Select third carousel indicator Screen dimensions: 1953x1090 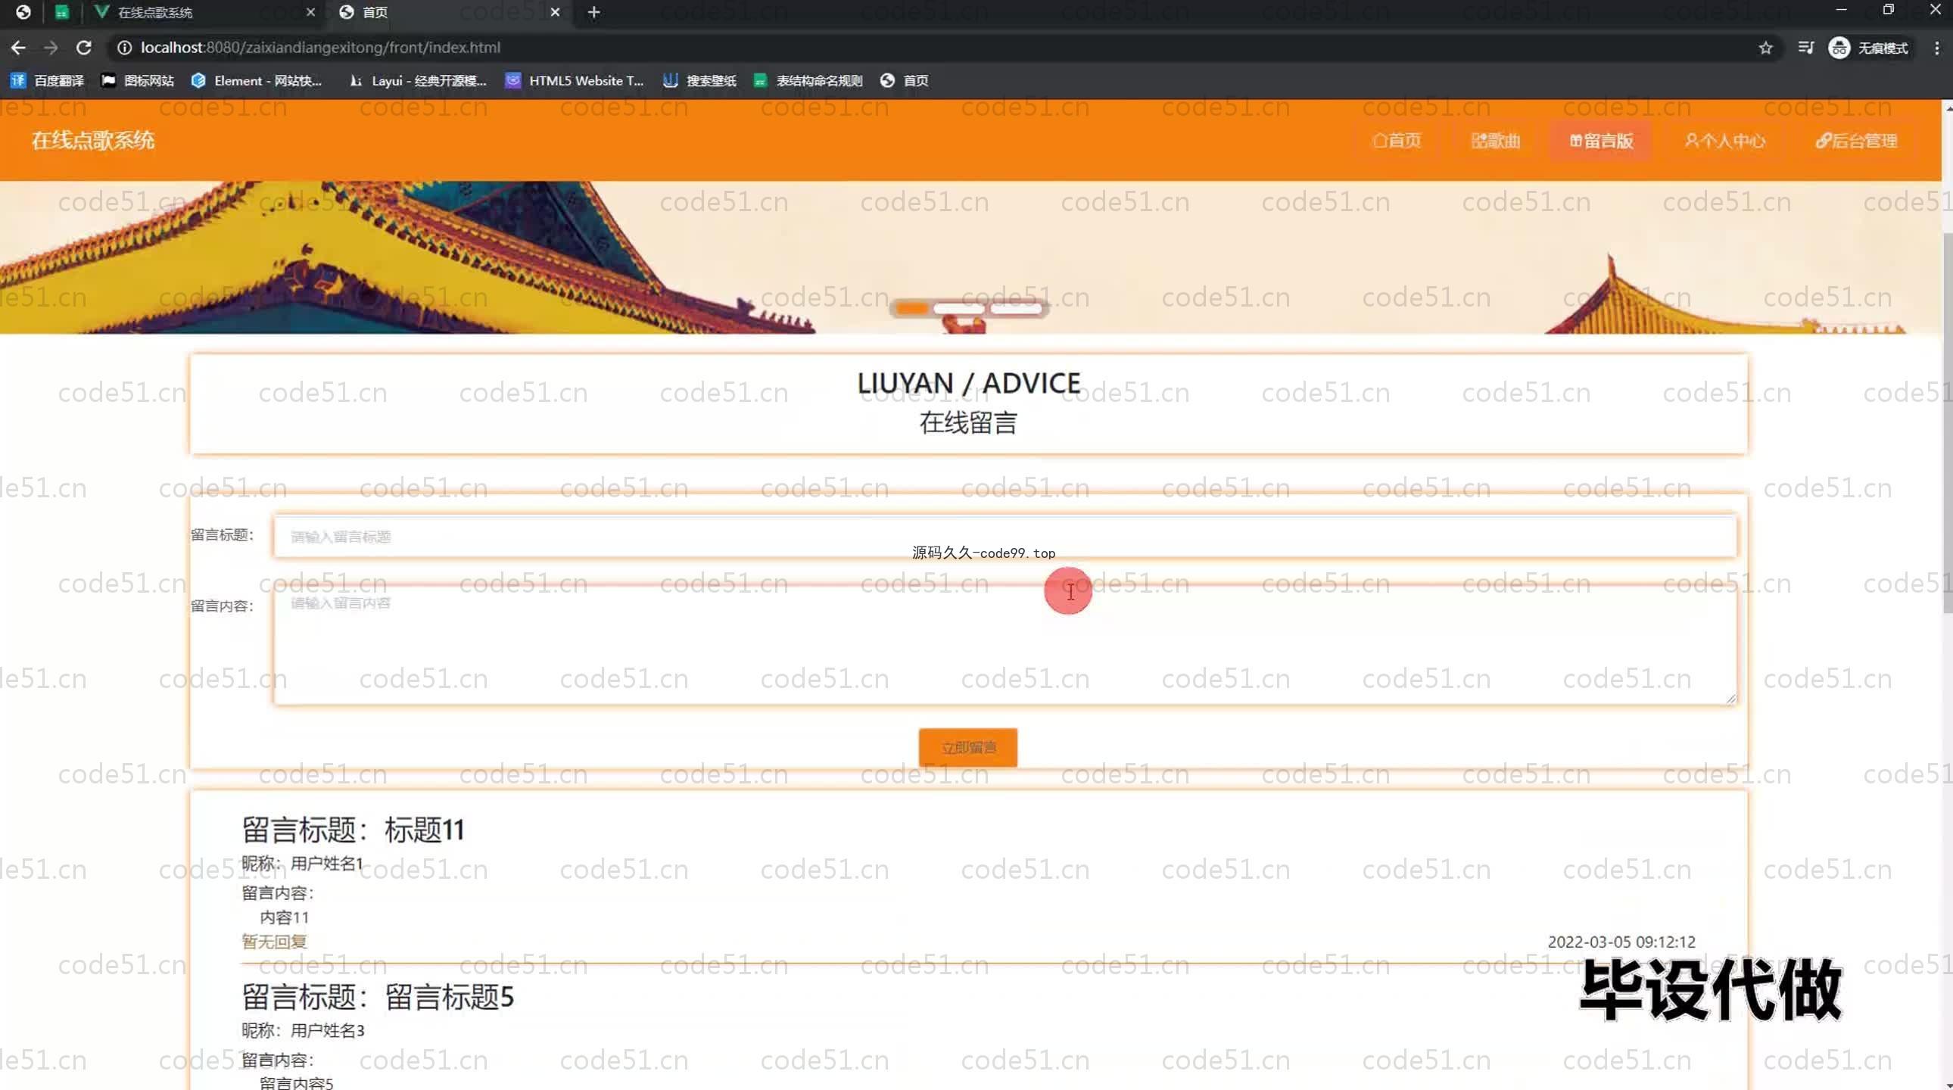(1016, 309)
